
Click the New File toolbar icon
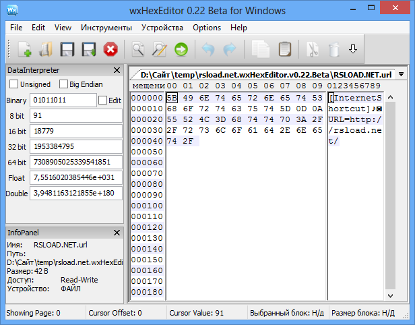coord(25,49)
